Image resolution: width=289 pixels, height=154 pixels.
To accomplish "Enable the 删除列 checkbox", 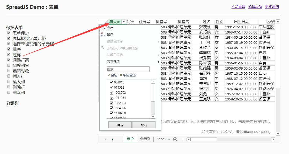I will click(x=9, y=92).
